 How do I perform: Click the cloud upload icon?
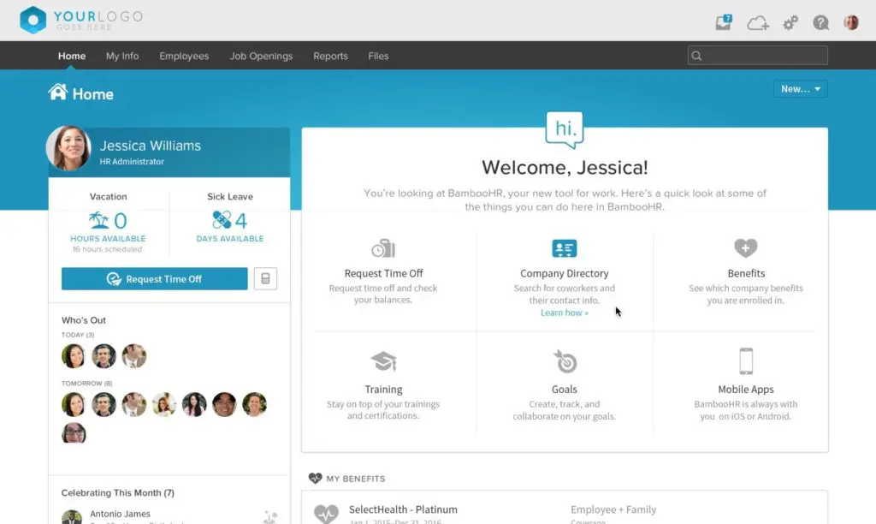tap(758, 23)
